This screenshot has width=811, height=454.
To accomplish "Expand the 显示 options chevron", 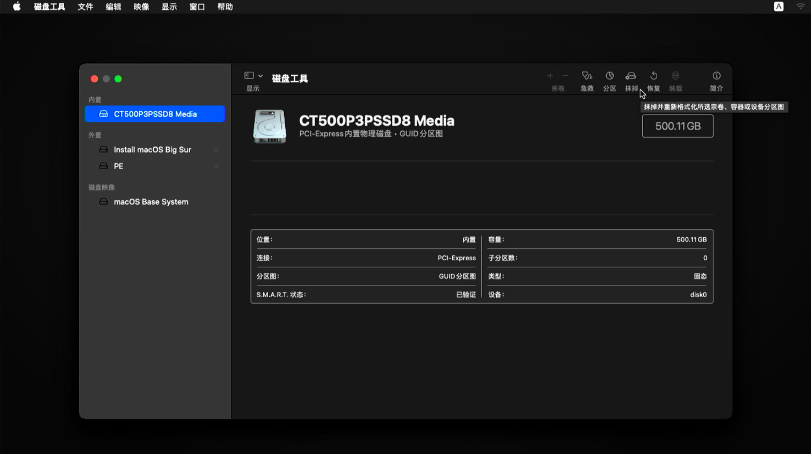I will click(x=260, y=76).
